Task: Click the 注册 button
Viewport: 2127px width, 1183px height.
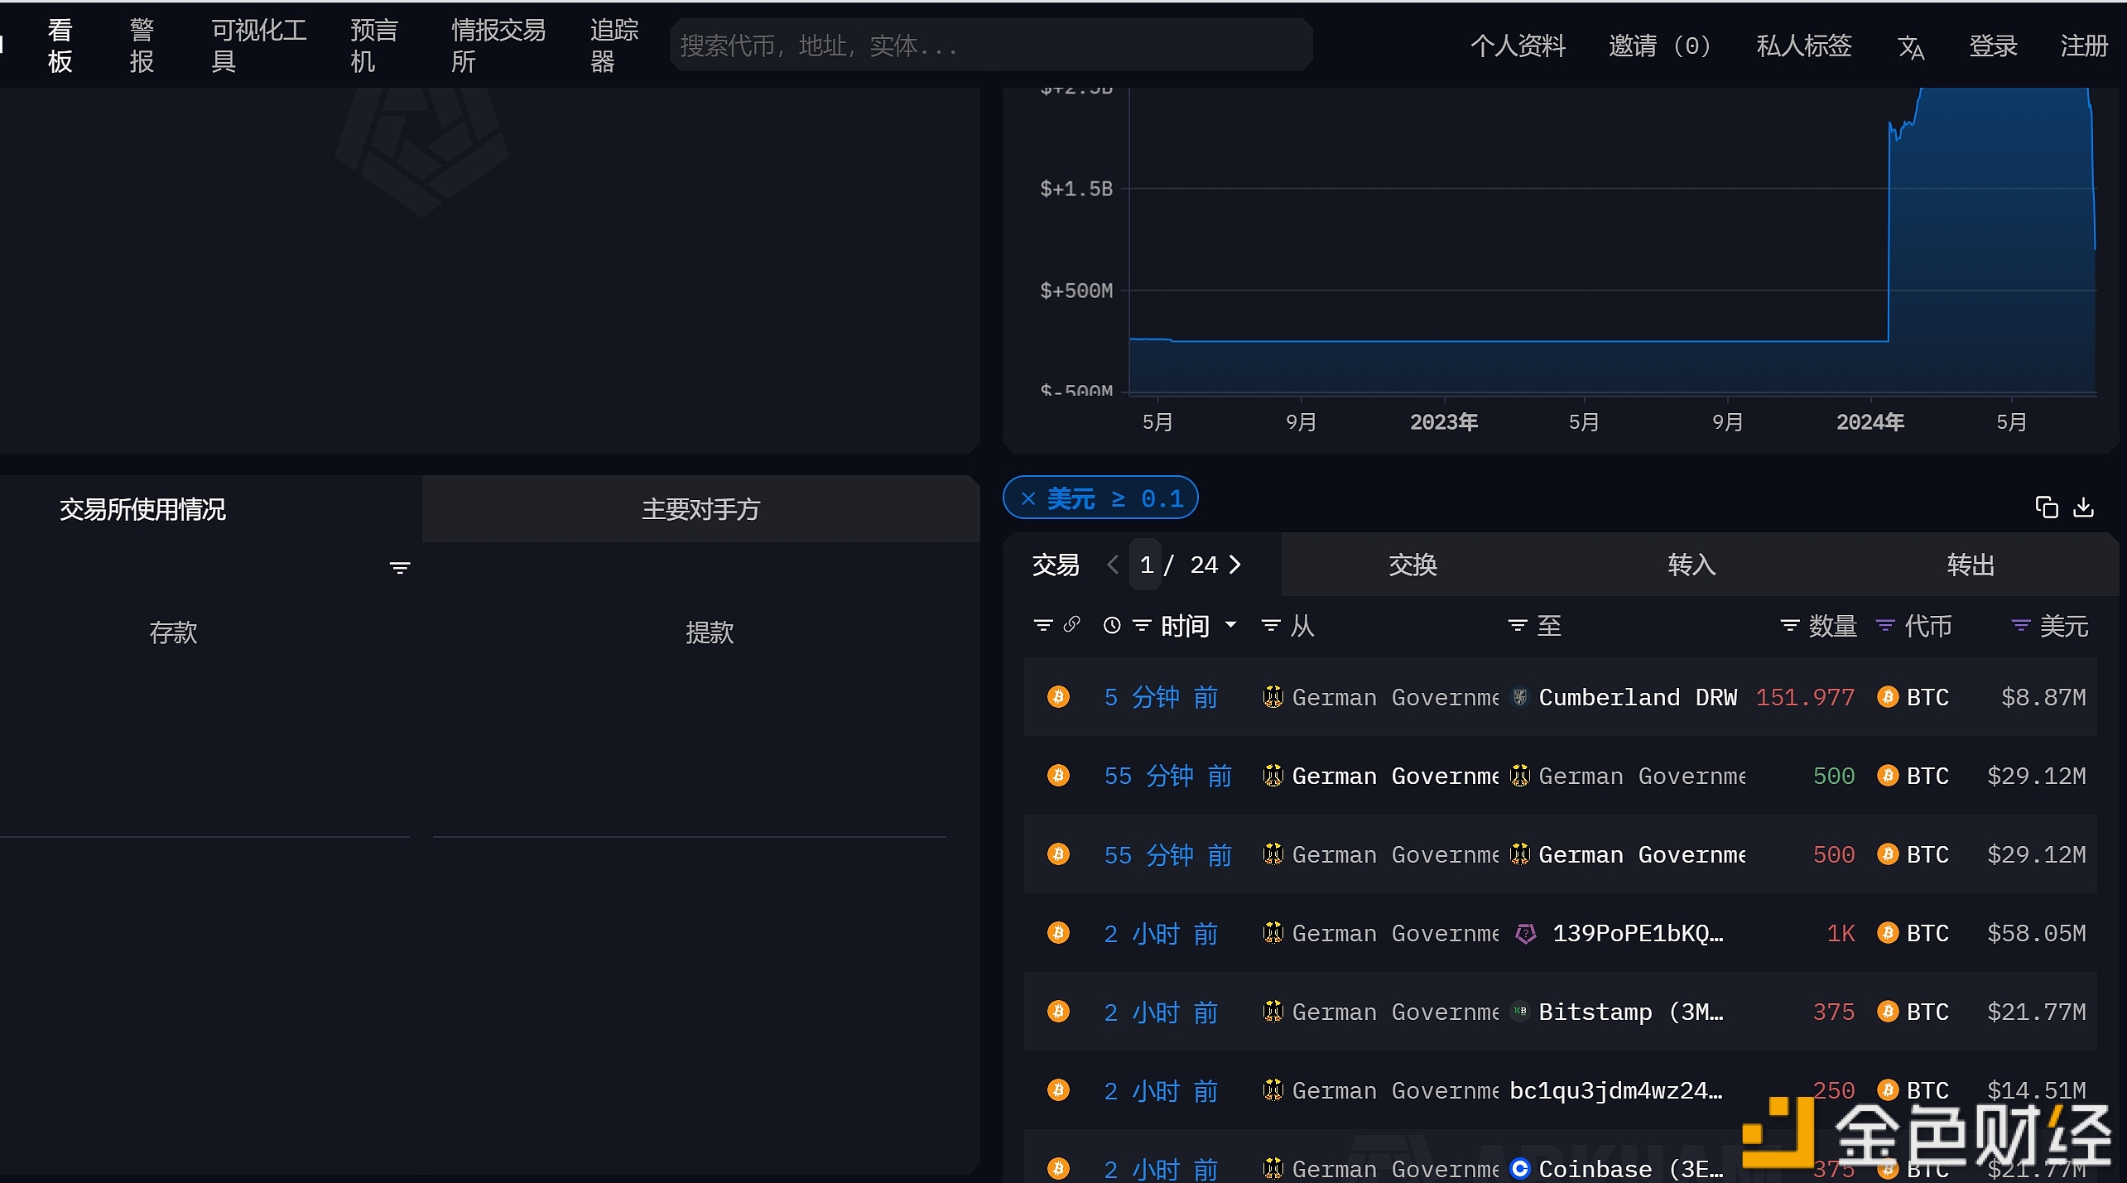Action: click(2084, 46)
